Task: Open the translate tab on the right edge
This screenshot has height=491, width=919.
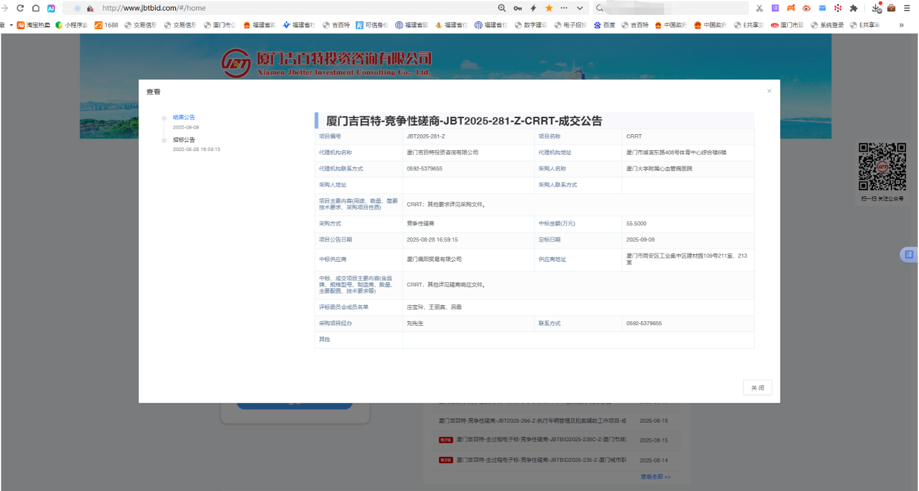Action: point(909,254)
